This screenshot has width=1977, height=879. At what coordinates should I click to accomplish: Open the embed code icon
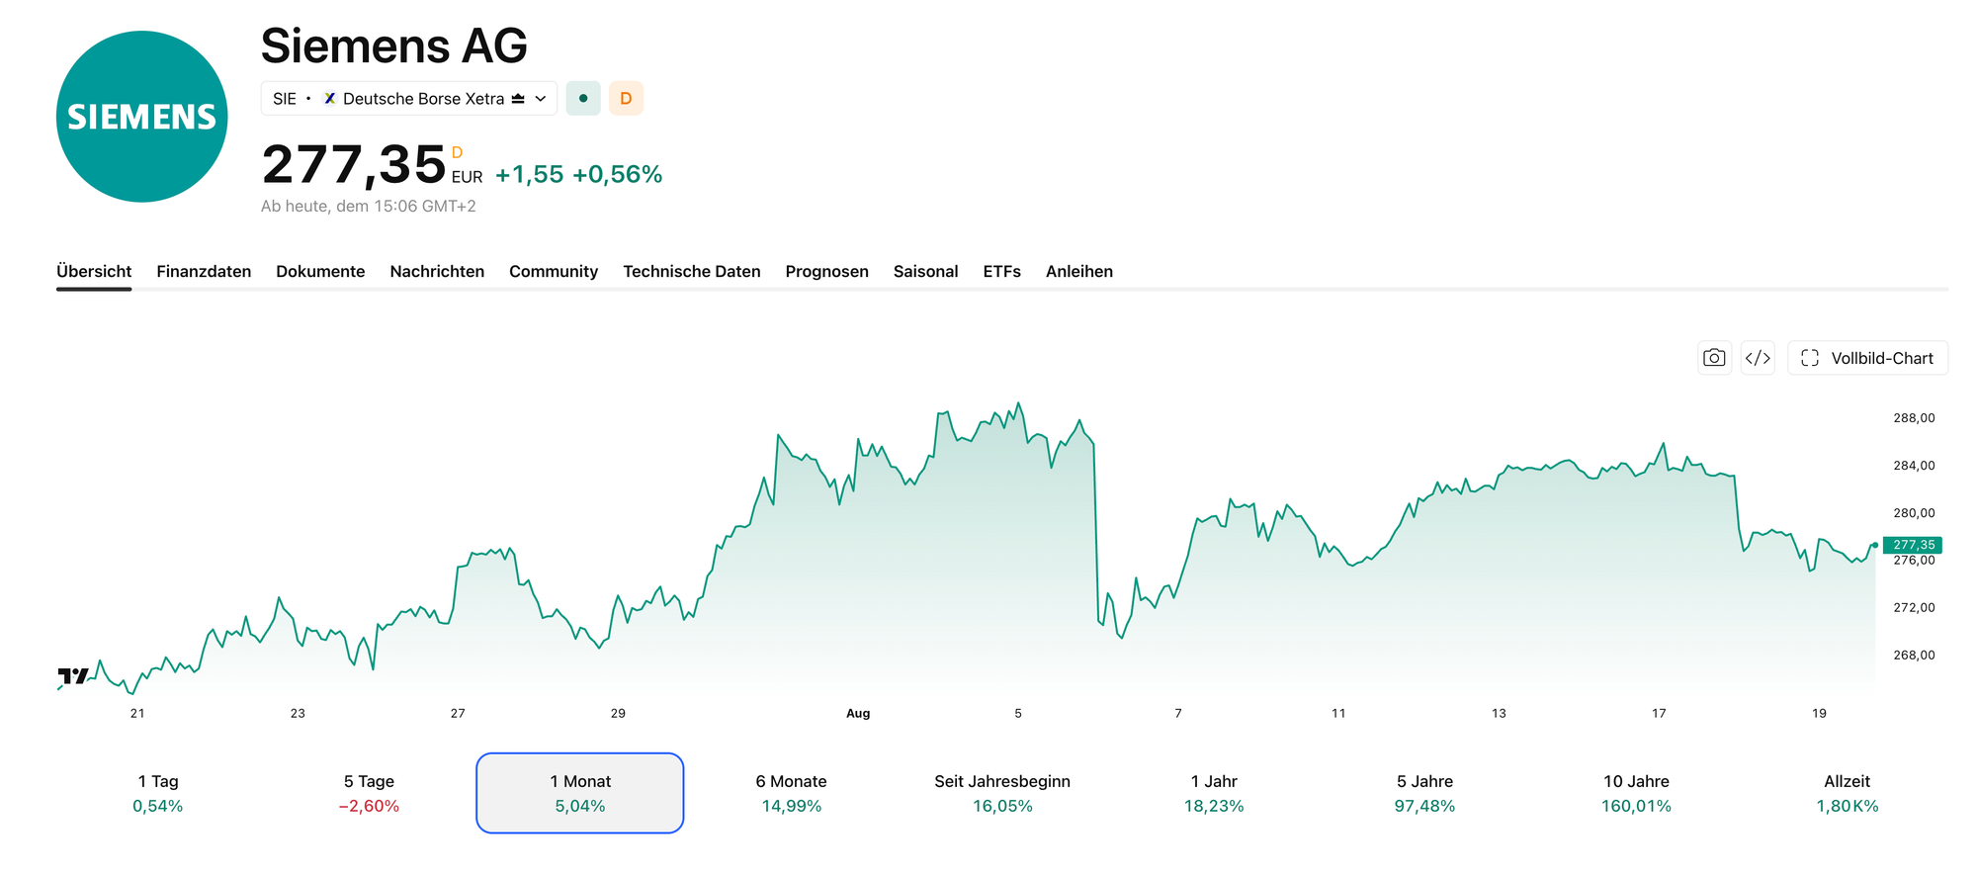coord(1758,358)
